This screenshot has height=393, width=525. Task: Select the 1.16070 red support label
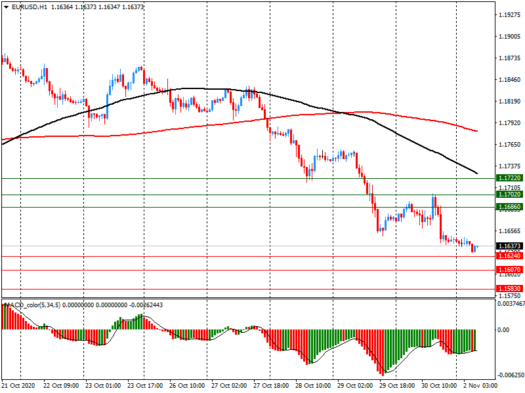pos(509,270)
